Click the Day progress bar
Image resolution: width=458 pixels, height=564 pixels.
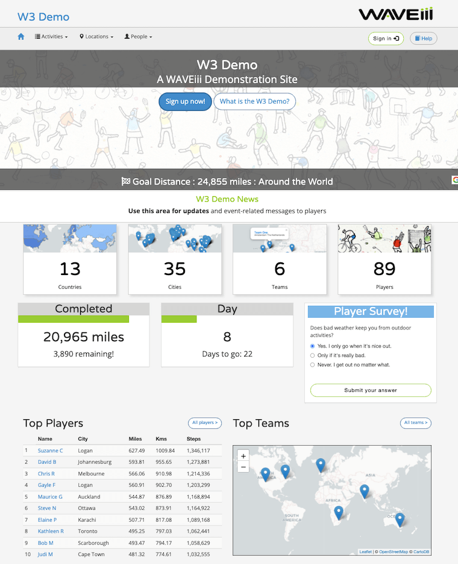tap(179, 319)
